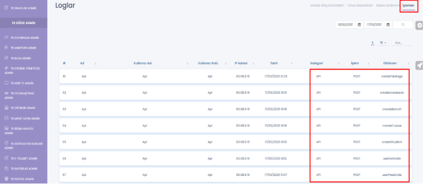This screenshot has height=184, width=424.
Task: Sort by the Ad column header
Action: point(82,63)
